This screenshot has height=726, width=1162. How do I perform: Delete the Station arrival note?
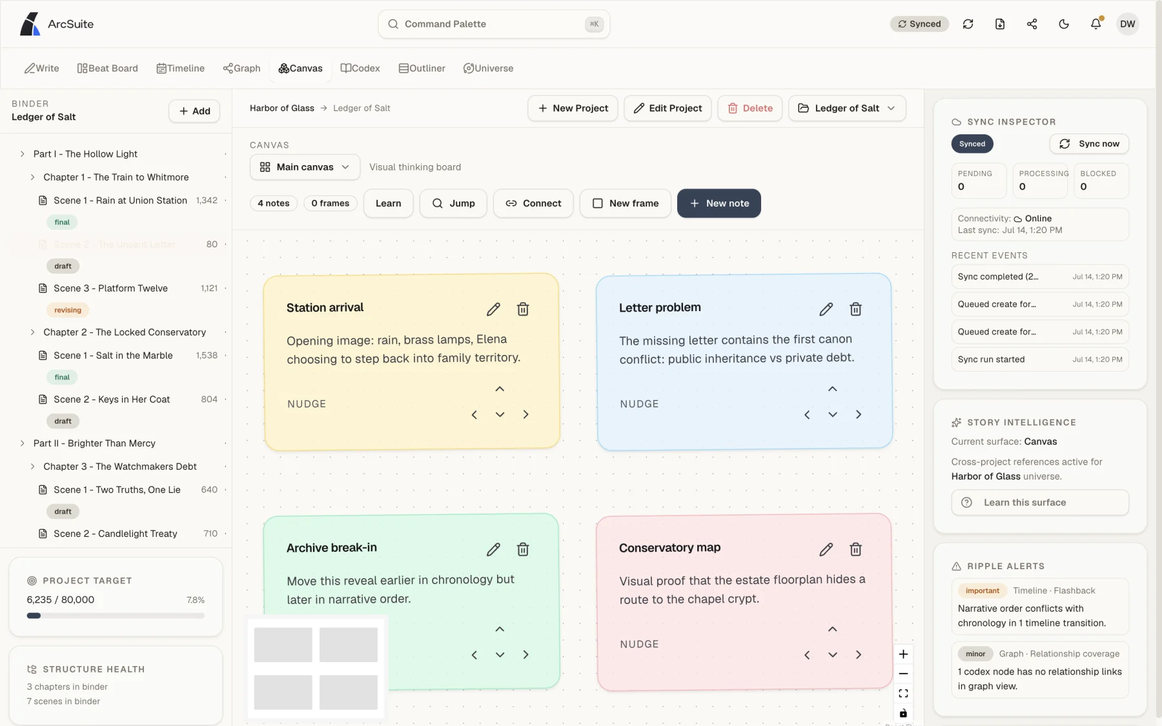coord(523,309)
